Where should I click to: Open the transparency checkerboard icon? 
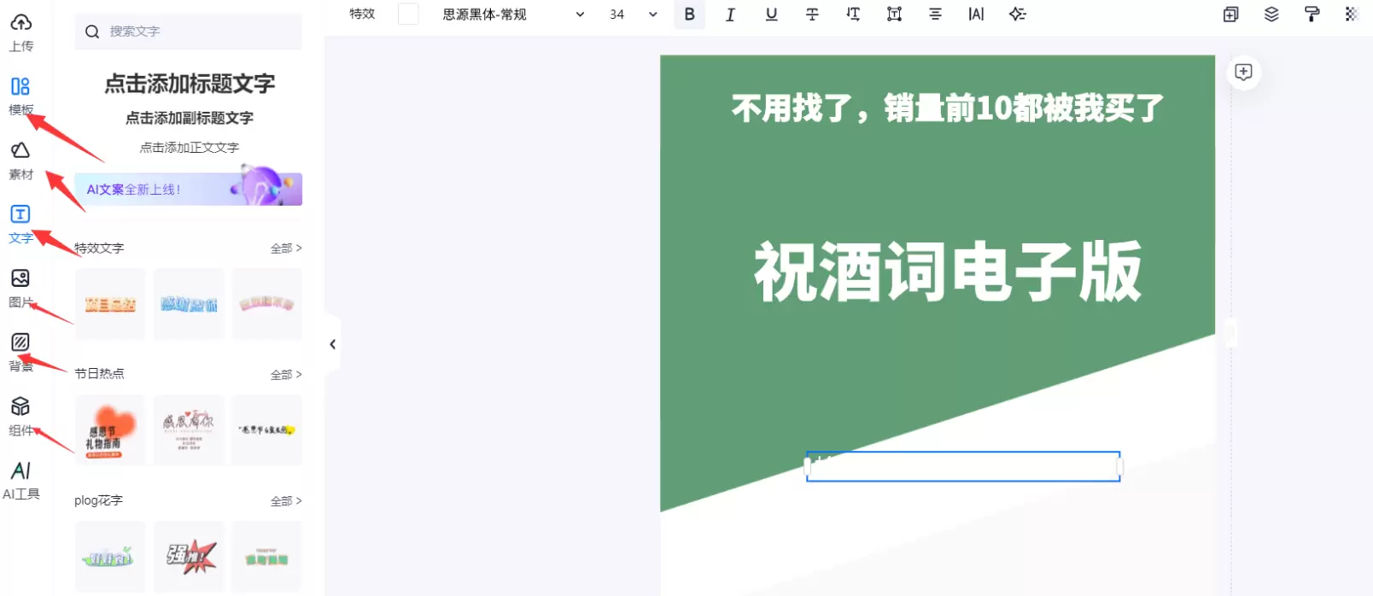tap(1352, 15)
